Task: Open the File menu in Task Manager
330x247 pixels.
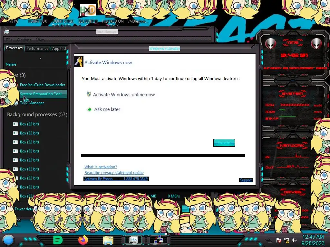Action: (9, 40)
